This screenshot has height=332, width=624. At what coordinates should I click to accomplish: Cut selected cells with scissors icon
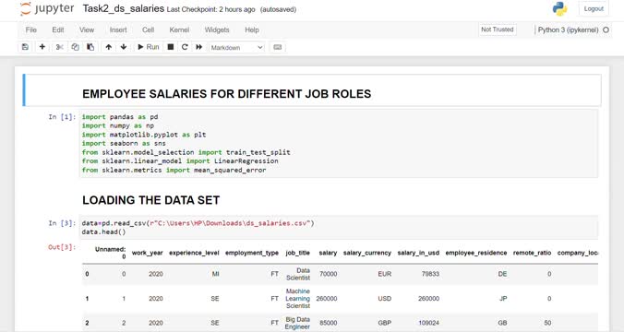coord(60,47)
